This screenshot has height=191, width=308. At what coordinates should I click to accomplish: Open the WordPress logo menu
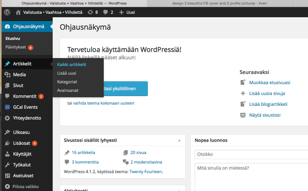[7, 12]
